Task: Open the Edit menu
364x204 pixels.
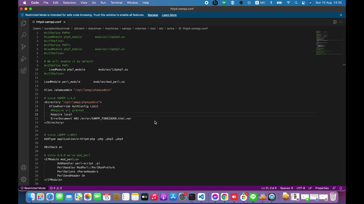Action: coord(56,3)
